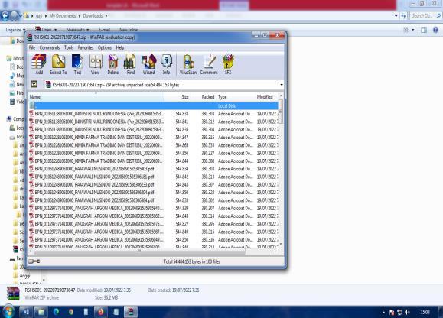Select the highlighted parent folder row
This screenshot has height=318, width=443.
click(x=154, y=105)
